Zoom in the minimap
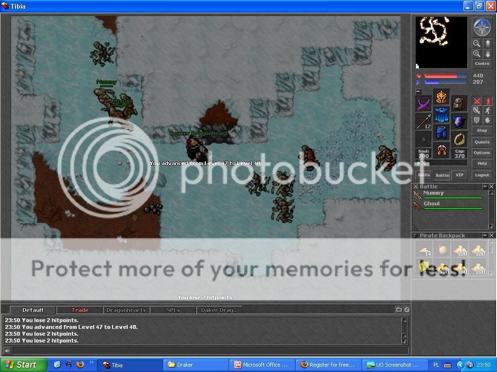The height and width of the screenshot is (372, 497). (x=477, y=53)
